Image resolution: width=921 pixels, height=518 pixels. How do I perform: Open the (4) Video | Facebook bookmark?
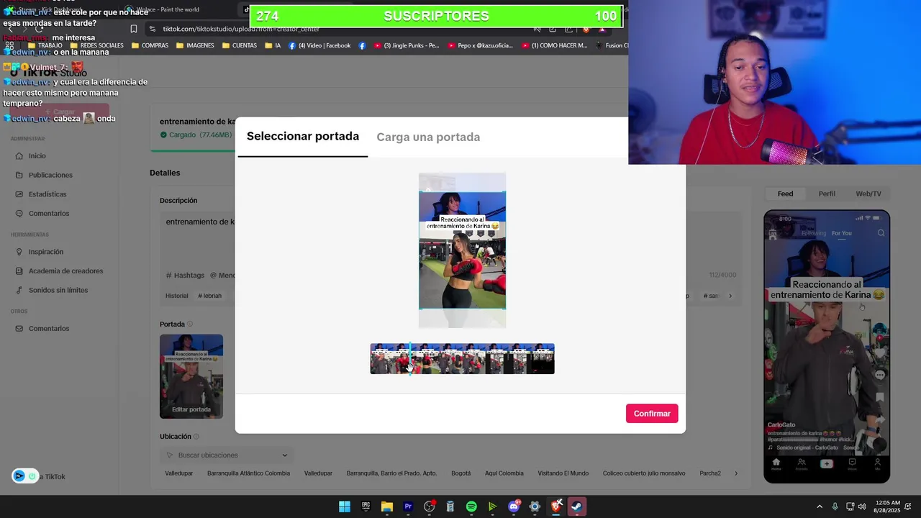pos(319,45)
